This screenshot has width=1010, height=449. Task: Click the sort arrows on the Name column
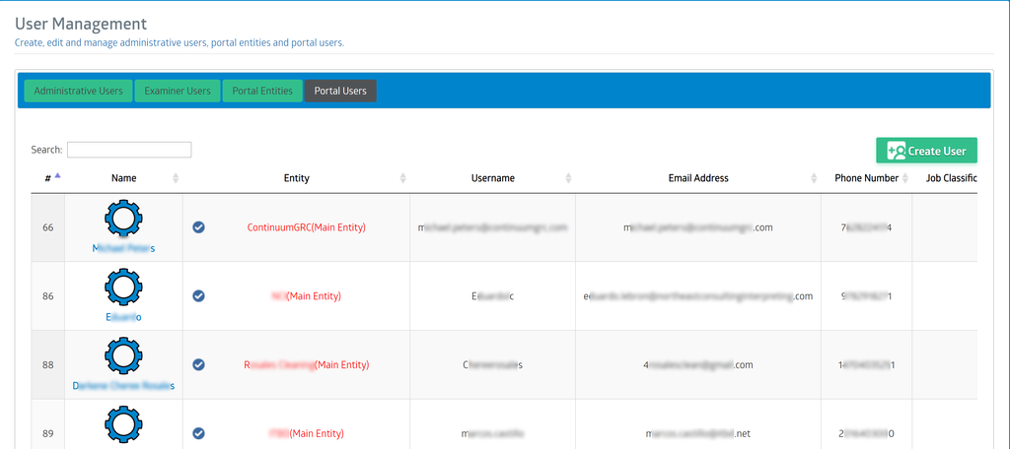(x=176, y=178)
